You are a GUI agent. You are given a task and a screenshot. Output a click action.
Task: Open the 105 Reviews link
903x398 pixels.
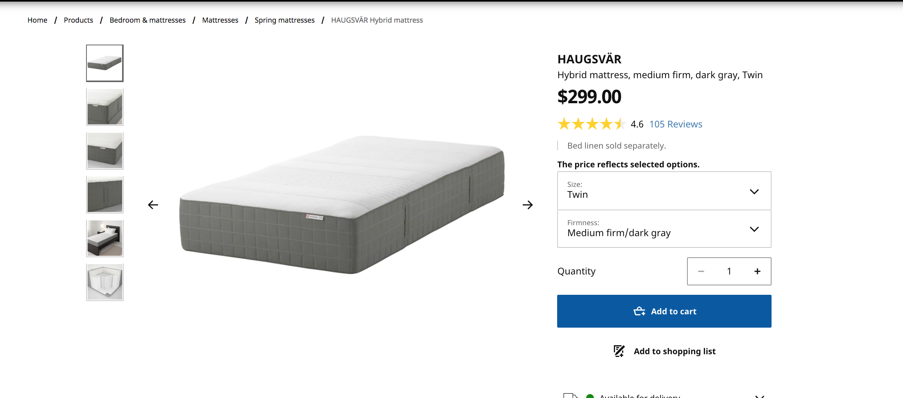point(676,124)
